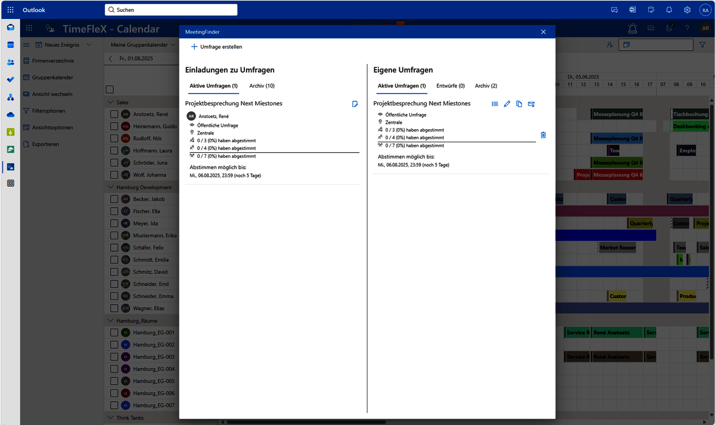Screen dimensions: 715x425
Task: Open To Do checkmark in sidebar
Action: click(x=11, y=79)
